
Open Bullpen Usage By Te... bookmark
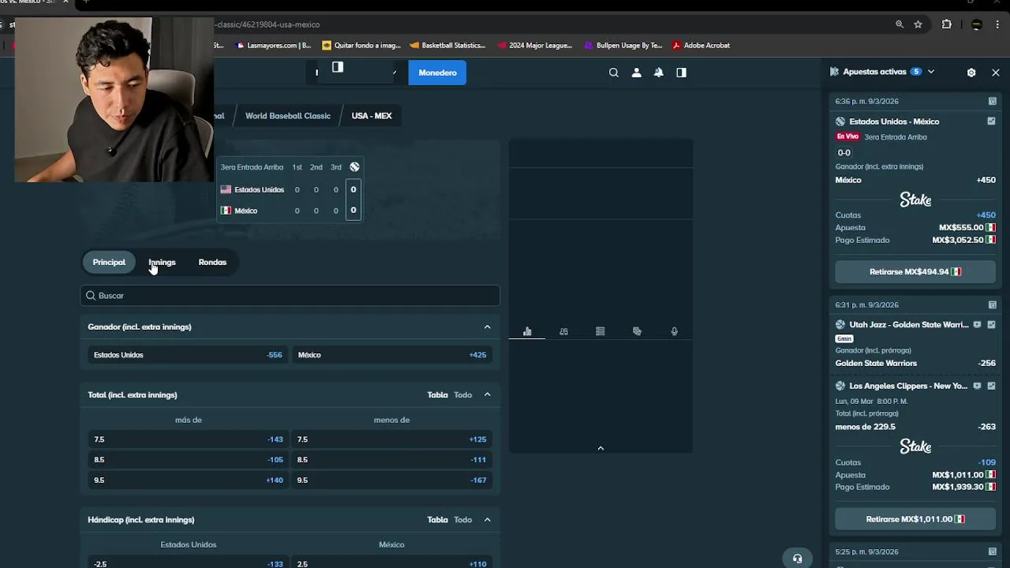coord(623,46)
